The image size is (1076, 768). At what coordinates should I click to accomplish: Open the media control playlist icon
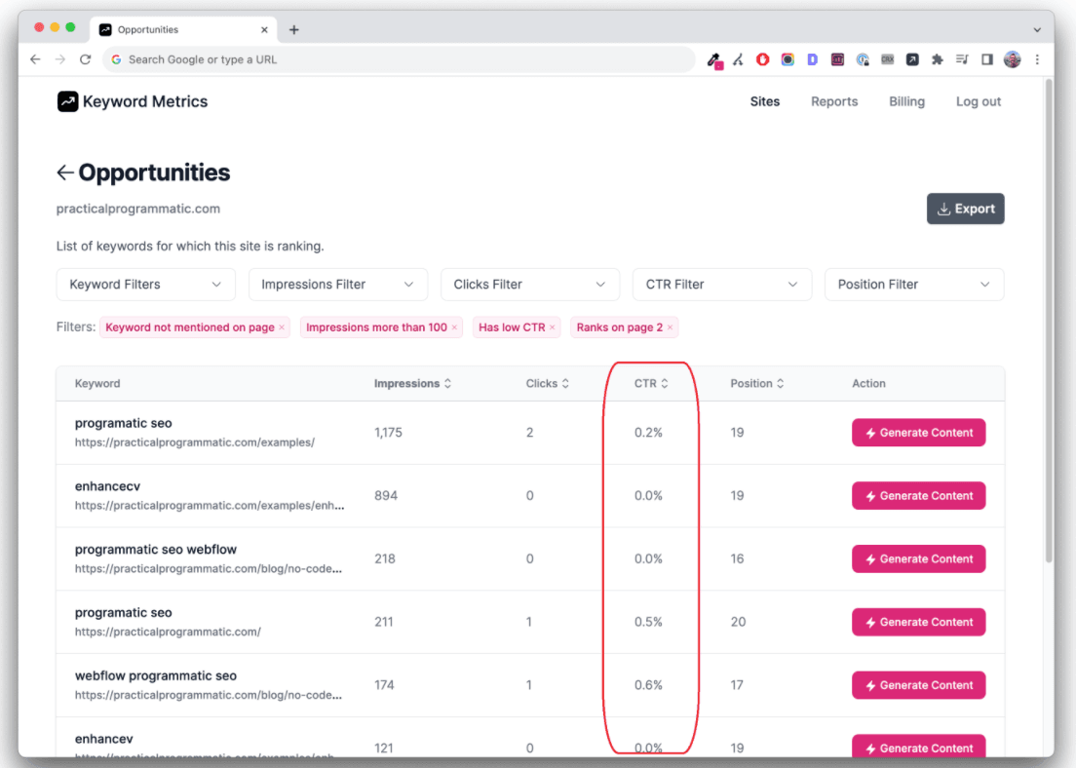point(962,59)
